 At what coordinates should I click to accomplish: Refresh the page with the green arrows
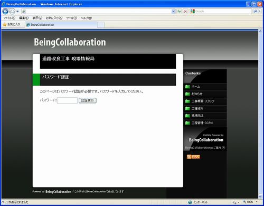pyautogui.click(x=179, y=12)
